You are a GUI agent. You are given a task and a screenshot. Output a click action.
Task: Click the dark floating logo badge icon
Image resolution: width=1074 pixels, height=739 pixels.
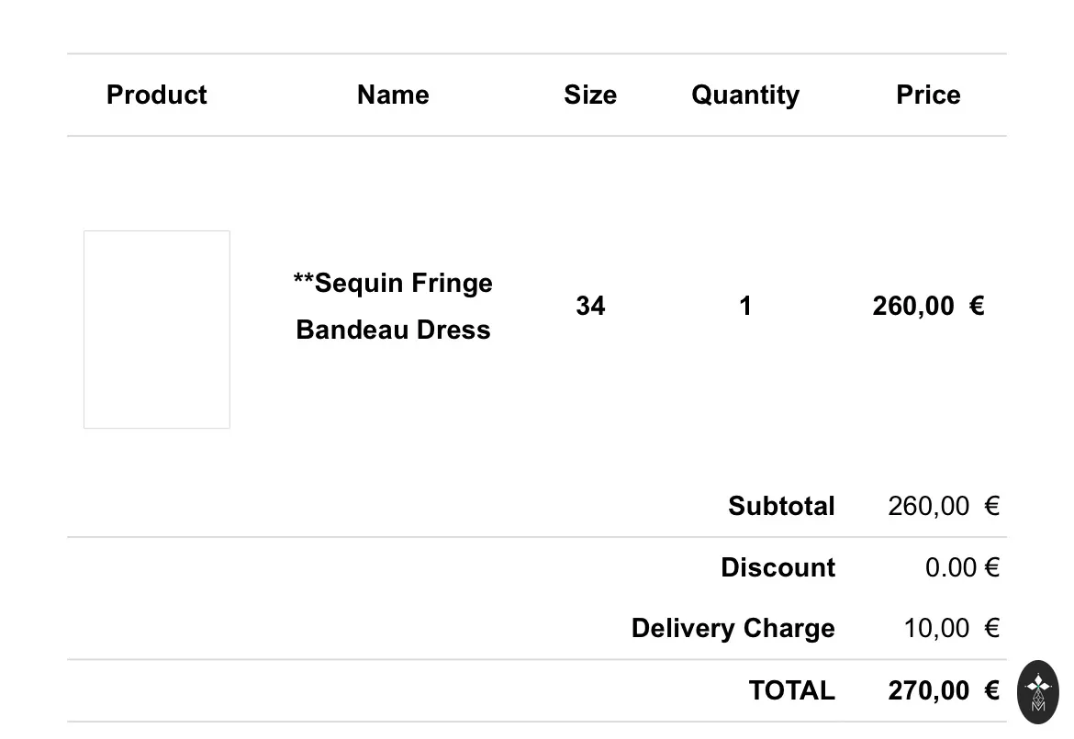coord(1037,692)
